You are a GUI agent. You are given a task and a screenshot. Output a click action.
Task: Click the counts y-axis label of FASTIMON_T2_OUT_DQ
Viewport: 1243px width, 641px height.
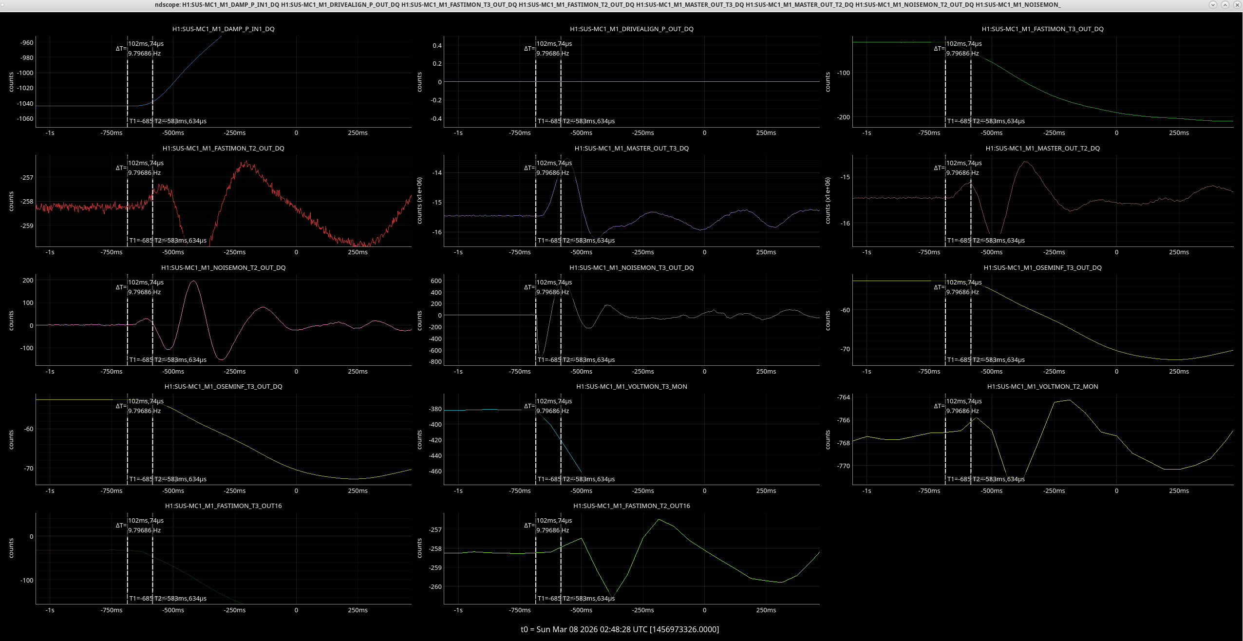pyautogui.click(x=11, y=201)
